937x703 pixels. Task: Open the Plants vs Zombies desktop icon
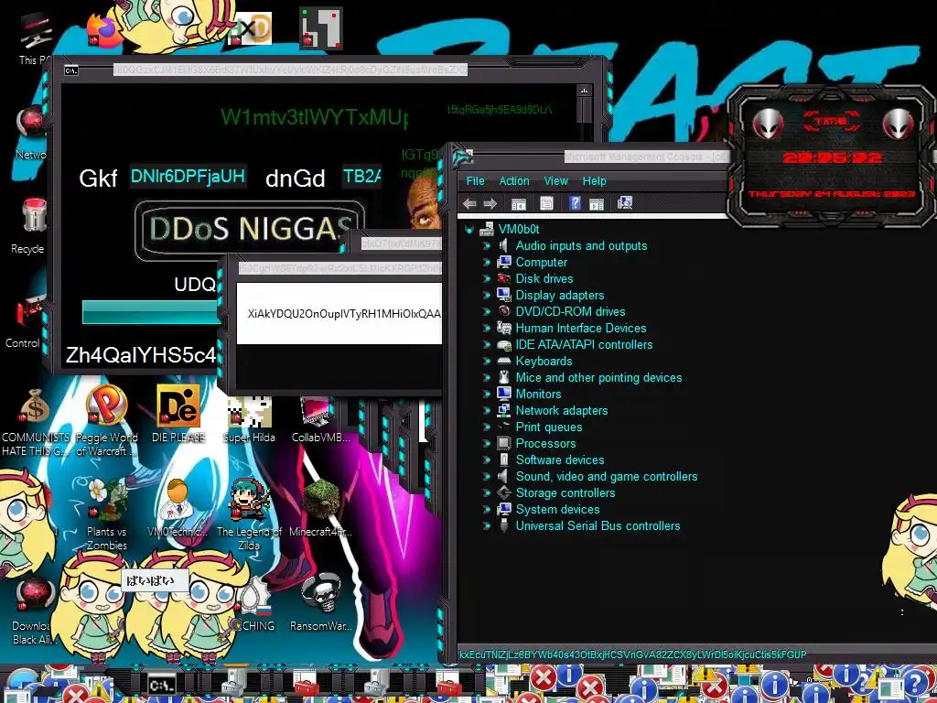click(x=107, y=500)
